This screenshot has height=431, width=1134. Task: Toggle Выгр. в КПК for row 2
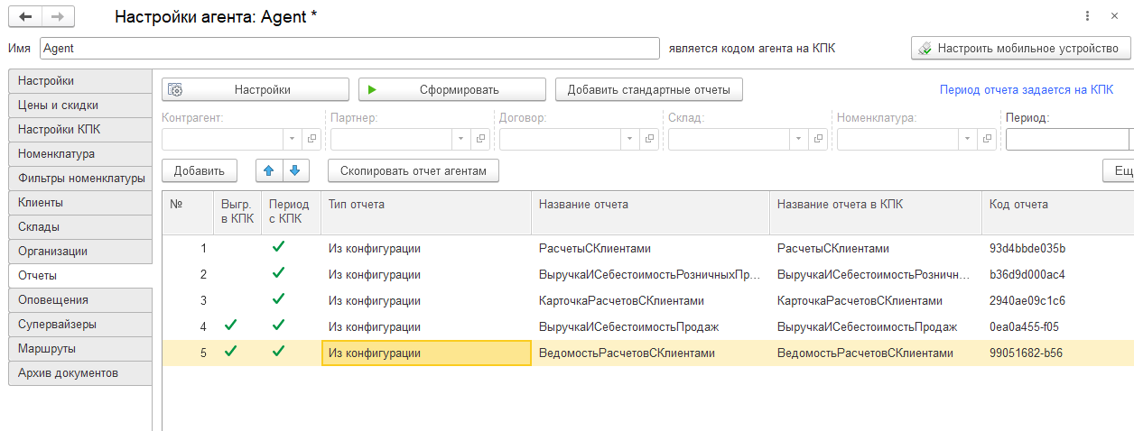(237, 273)
